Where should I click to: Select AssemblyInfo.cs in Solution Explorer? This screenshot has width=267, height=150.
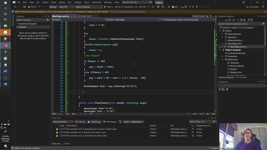(x=235, y=40)
